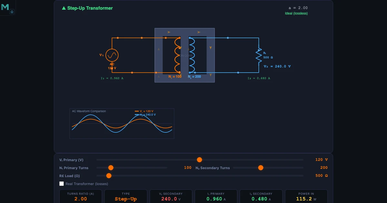Viewport: 387px width, 203px height.
Task: Click the blue secondary coil winding
Action: (x=192, y=55)
